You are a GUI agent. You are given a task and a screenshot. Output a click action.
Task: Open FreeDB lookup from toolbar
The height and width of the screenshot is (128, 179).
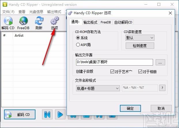click(23, 23)
